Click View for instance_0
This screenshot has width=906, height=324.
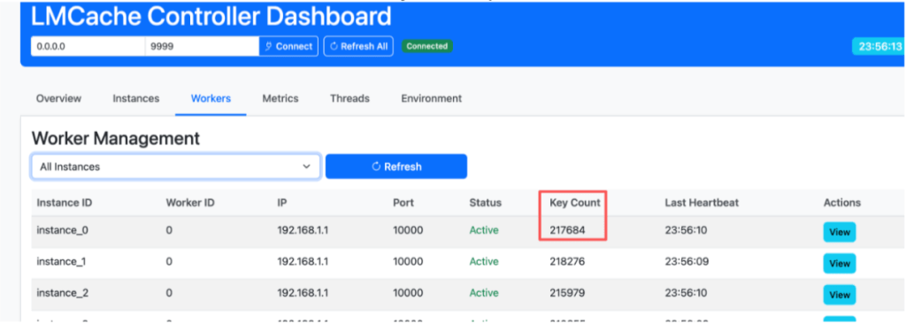840,232
